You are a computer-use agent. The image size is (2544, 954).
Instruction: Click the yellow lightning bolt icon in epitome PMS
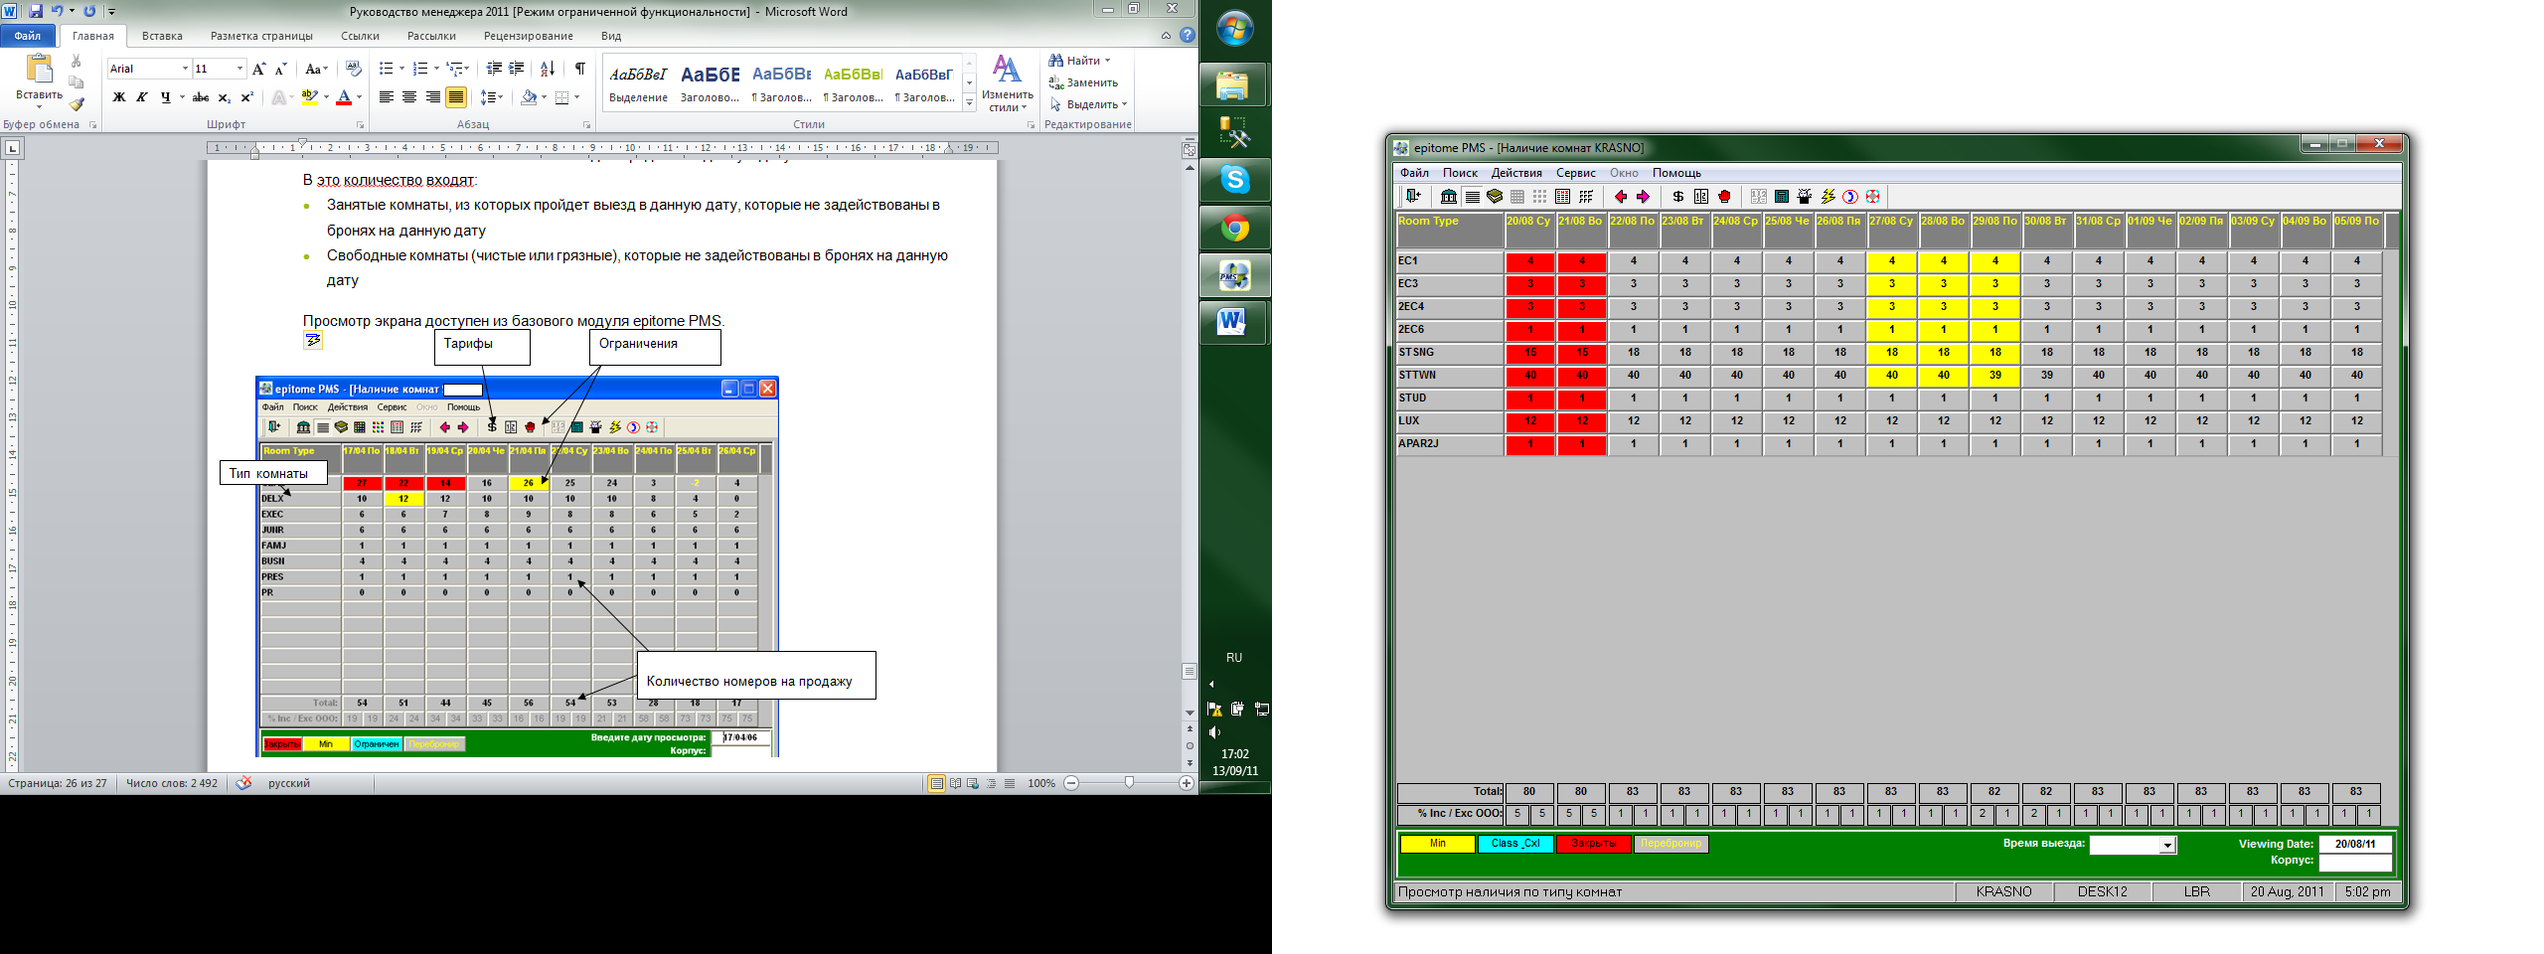pyautogui.click(x=1828, y=197)
